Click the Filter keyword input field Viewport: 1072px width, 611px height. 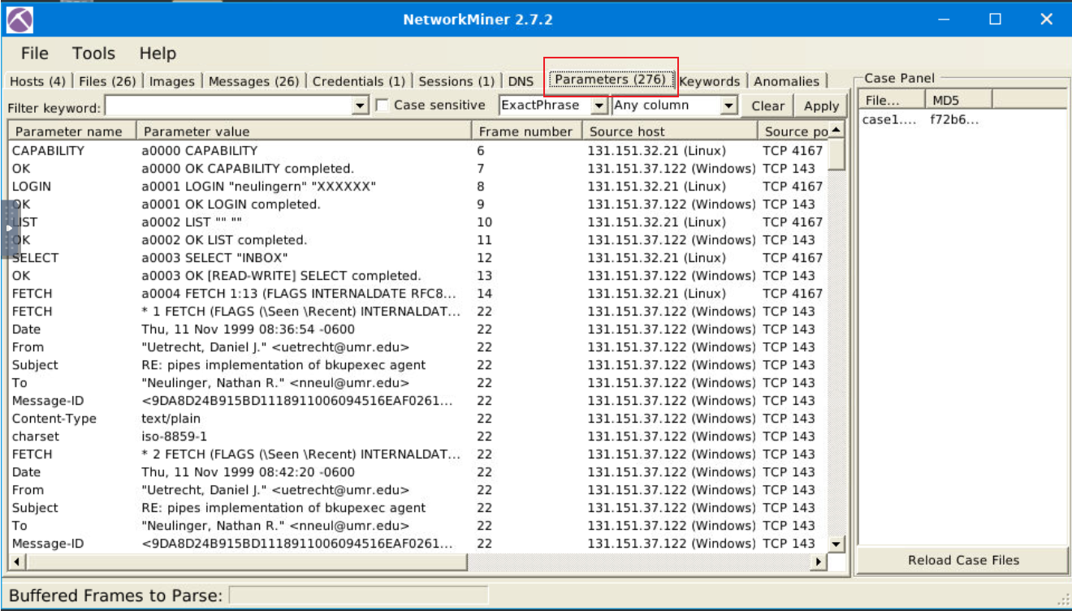click(229, 106)
